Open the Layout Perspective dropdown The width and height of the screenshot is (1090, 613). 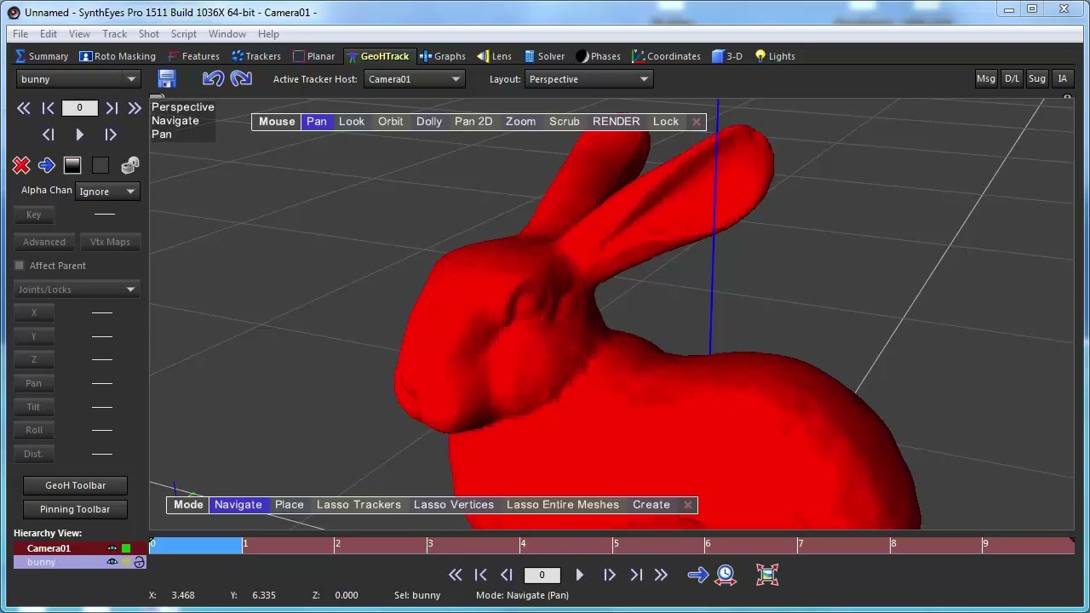tap(588, 79)
